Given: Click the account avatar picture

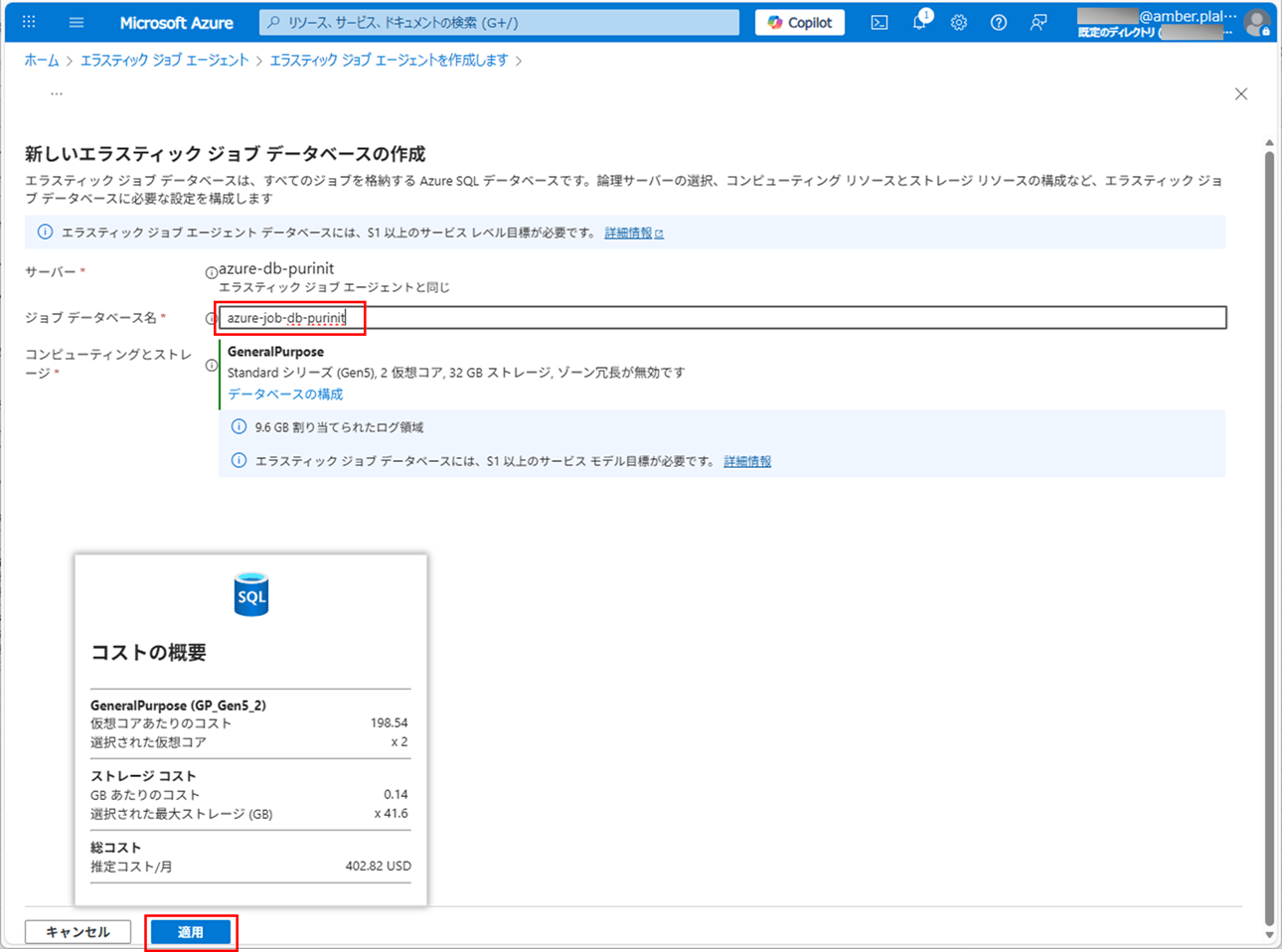Looking at the screenshot, I should [1257, 22].
